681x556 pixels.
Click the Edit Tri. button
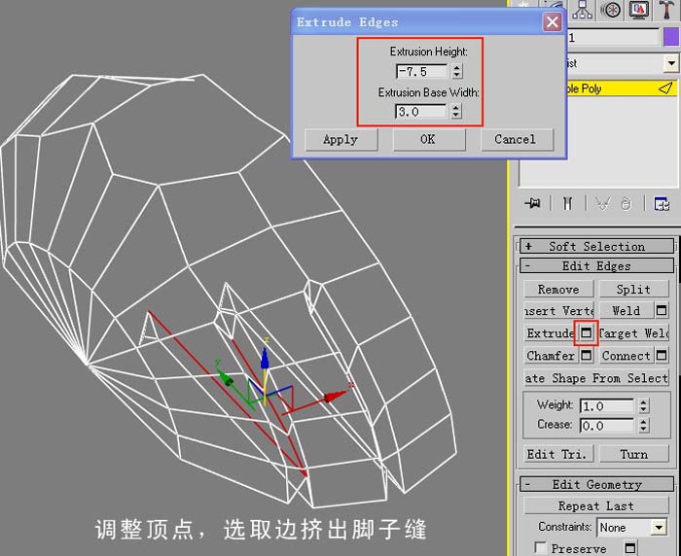pyautogui.click(x=557, y=454)
